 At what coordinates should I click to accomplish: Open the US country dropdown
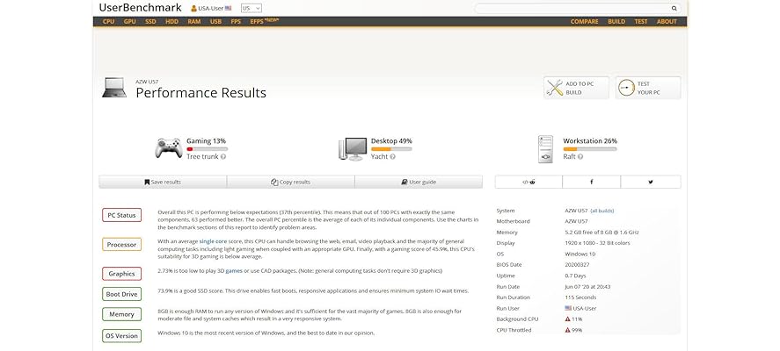[251, 9]
